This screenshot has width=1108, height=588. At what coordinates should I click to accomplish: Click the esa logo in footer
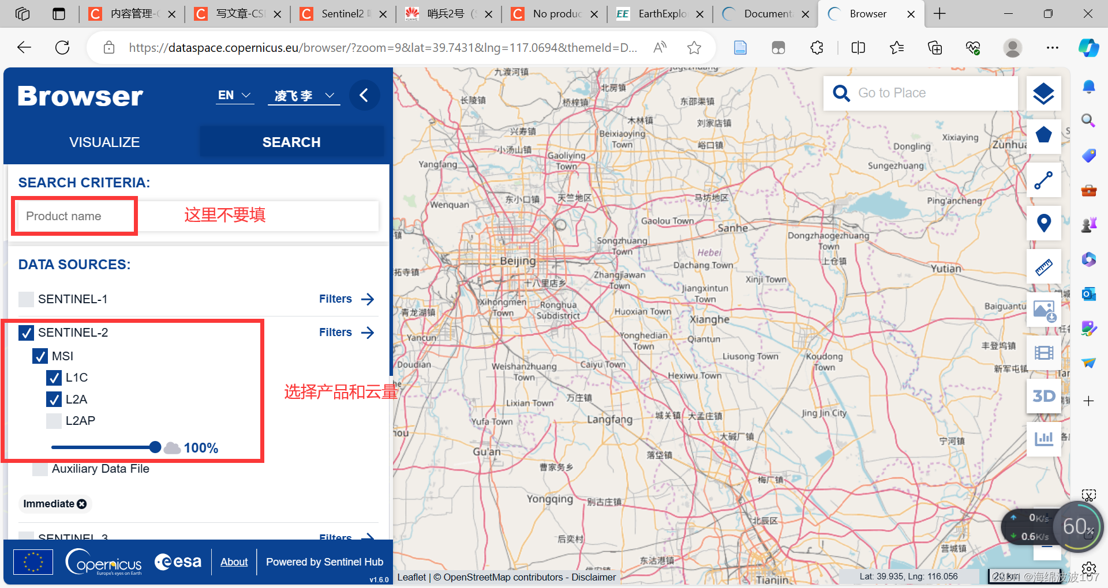pos(178,562)
